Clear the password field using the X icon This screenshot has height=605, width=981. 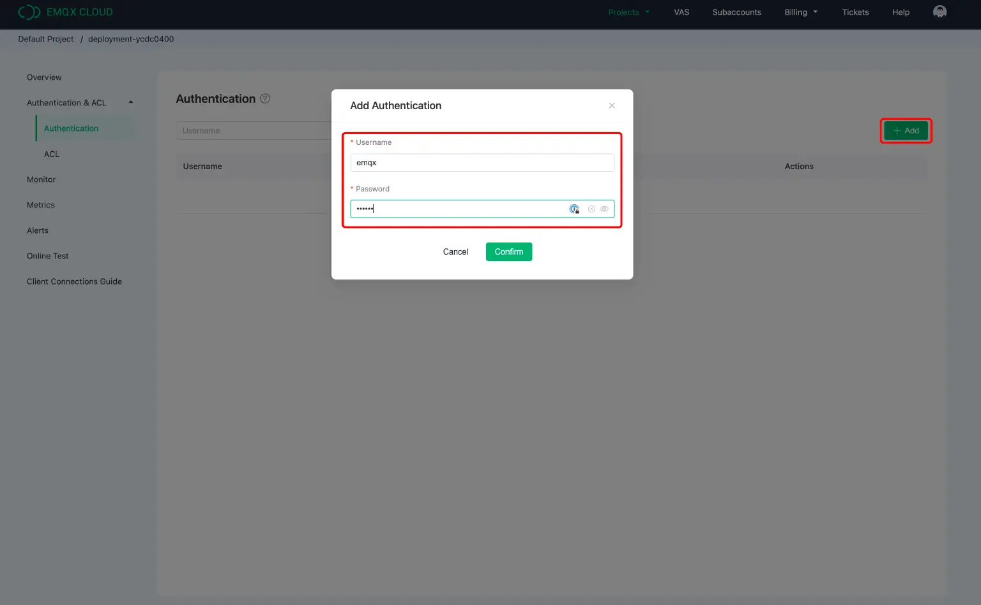[591, 209]
